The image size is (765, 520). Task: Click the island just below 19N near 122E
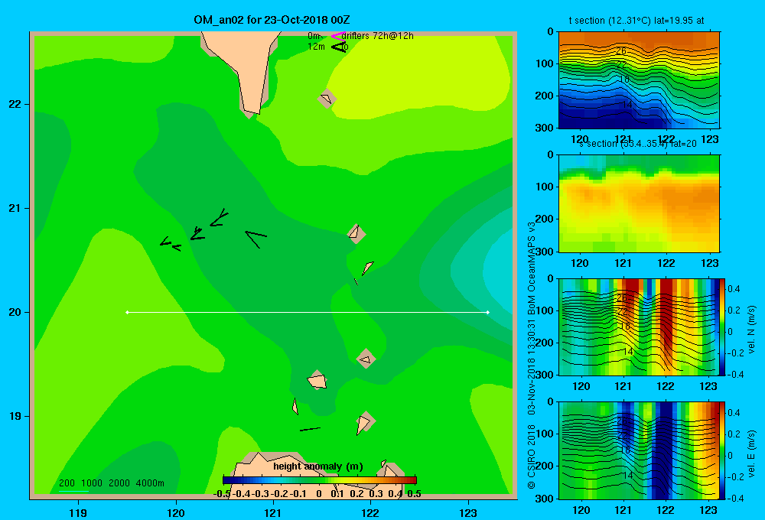point(364,423)
